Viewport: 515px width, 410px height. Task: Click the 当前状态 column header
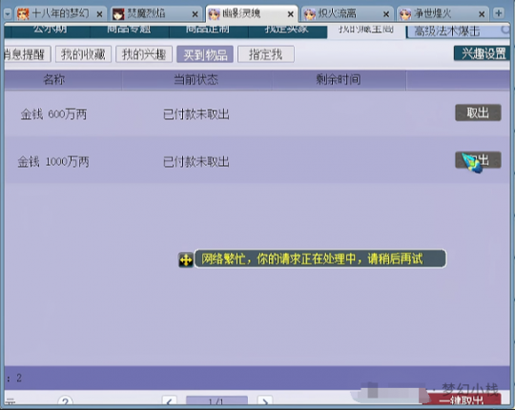(196, 79)
